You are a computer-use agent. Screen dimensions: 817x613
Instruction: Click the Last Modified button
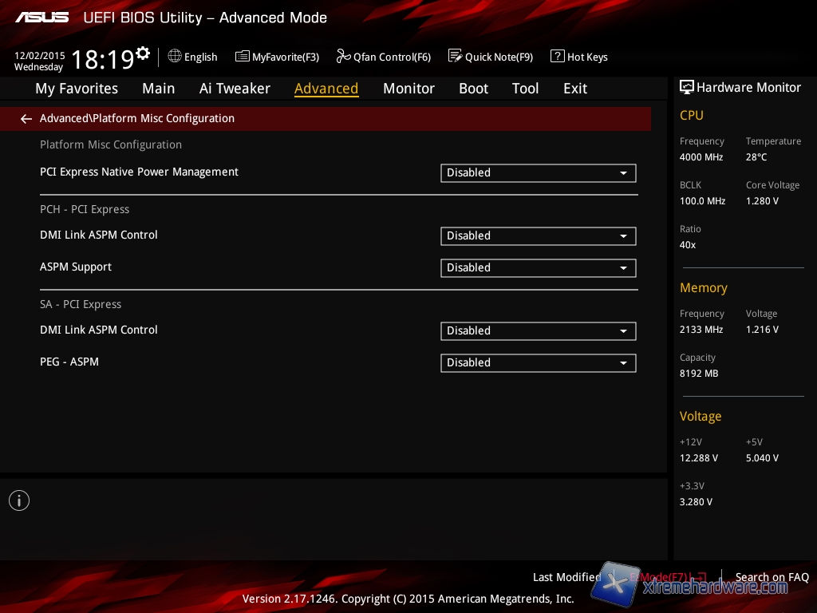tap(566, 577)
